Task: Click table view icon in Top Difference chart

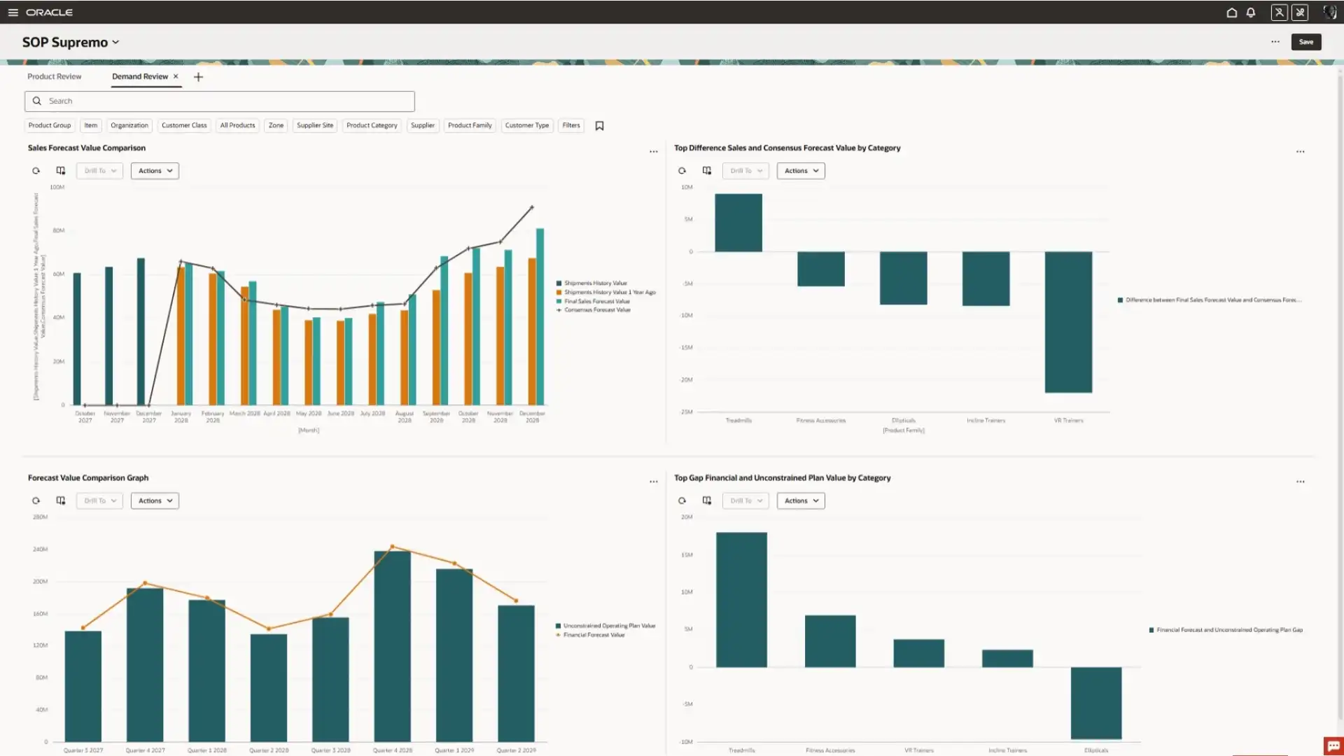Action: coord(707,171)
